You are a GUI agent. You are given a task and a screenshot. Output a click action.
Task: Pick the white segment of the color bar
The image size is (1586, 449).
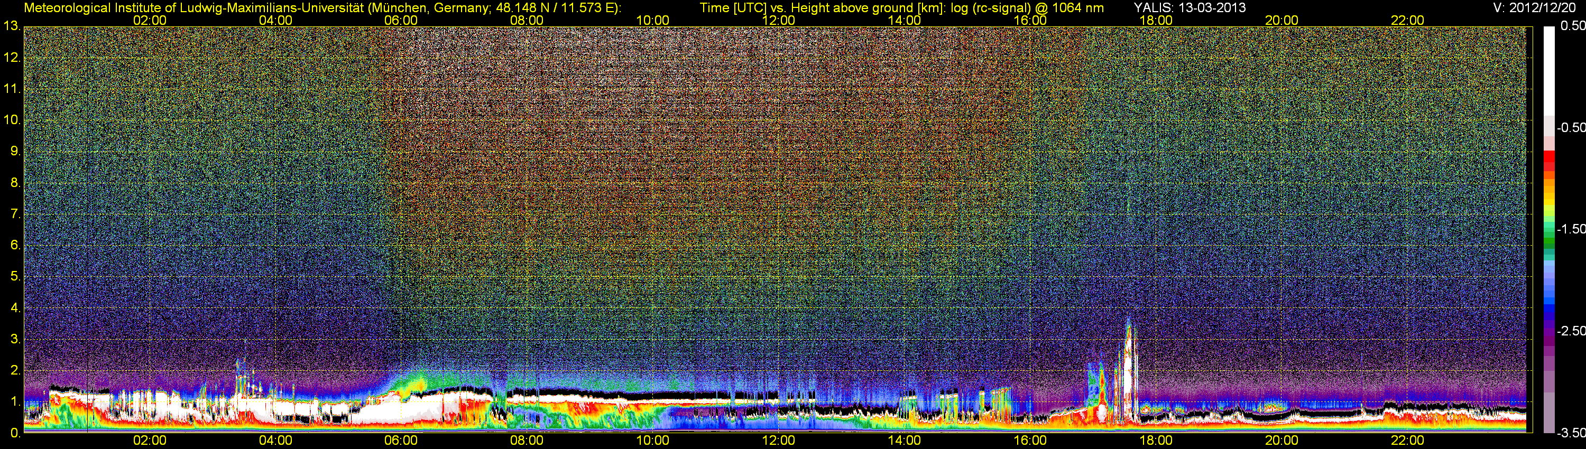pyautogui.click(x=1549, y=71)
